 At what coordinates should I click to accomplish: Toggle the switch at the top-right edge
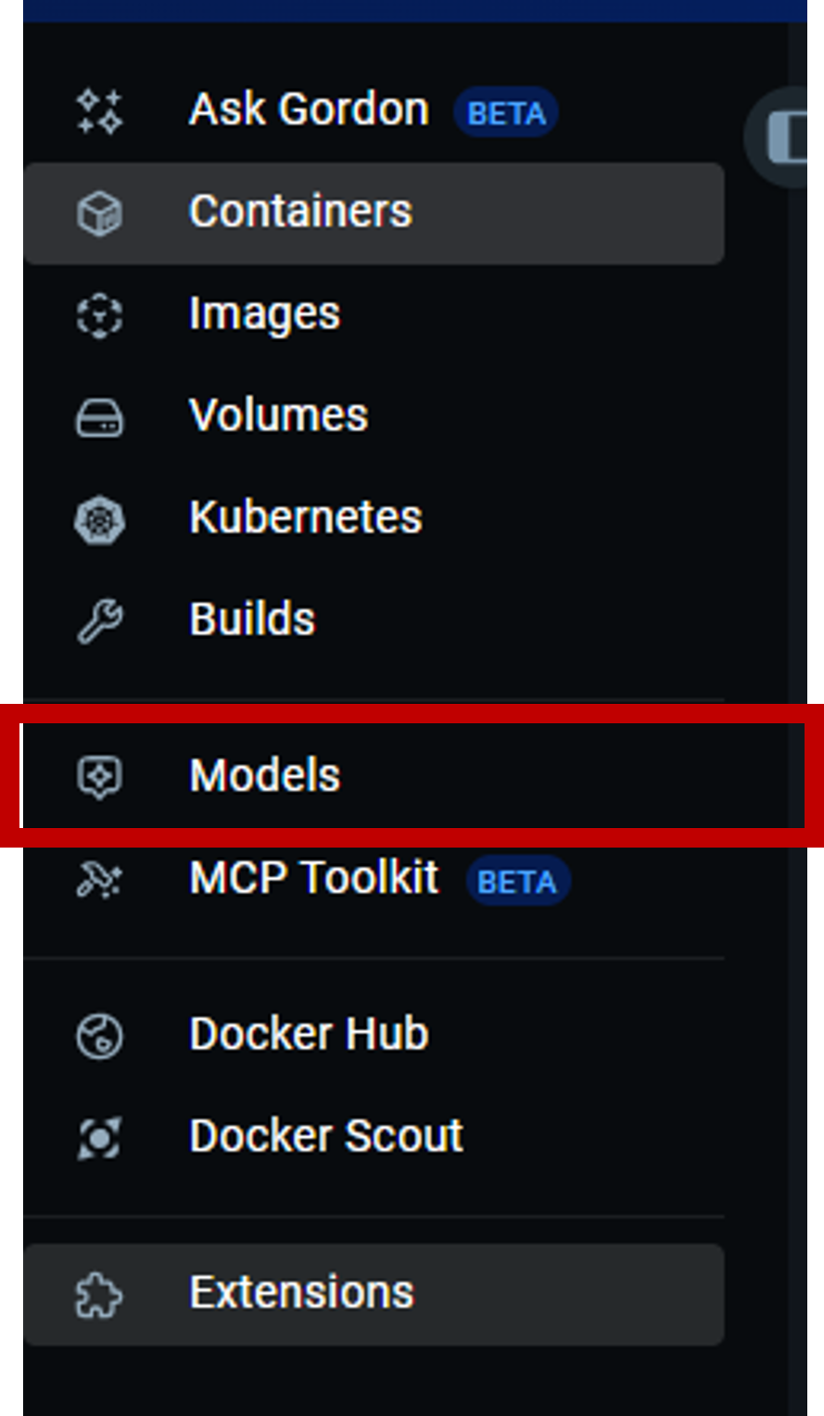point(786,137)
